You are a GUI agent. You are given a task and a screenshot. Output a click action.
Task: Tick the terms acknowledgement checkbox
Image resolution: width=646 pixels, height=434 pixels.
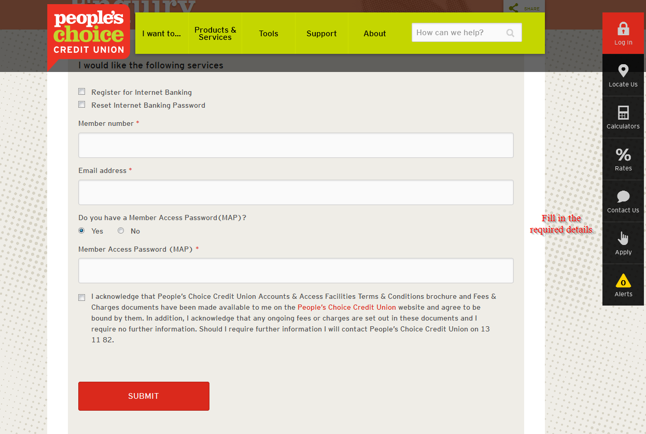81,297
